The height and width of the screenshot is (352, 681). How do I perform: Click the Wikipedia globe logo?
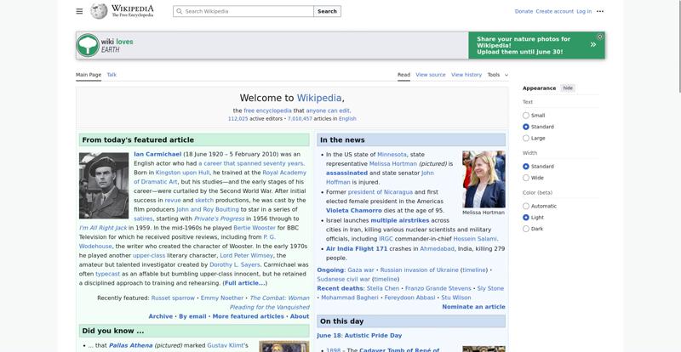coord(99,11)
